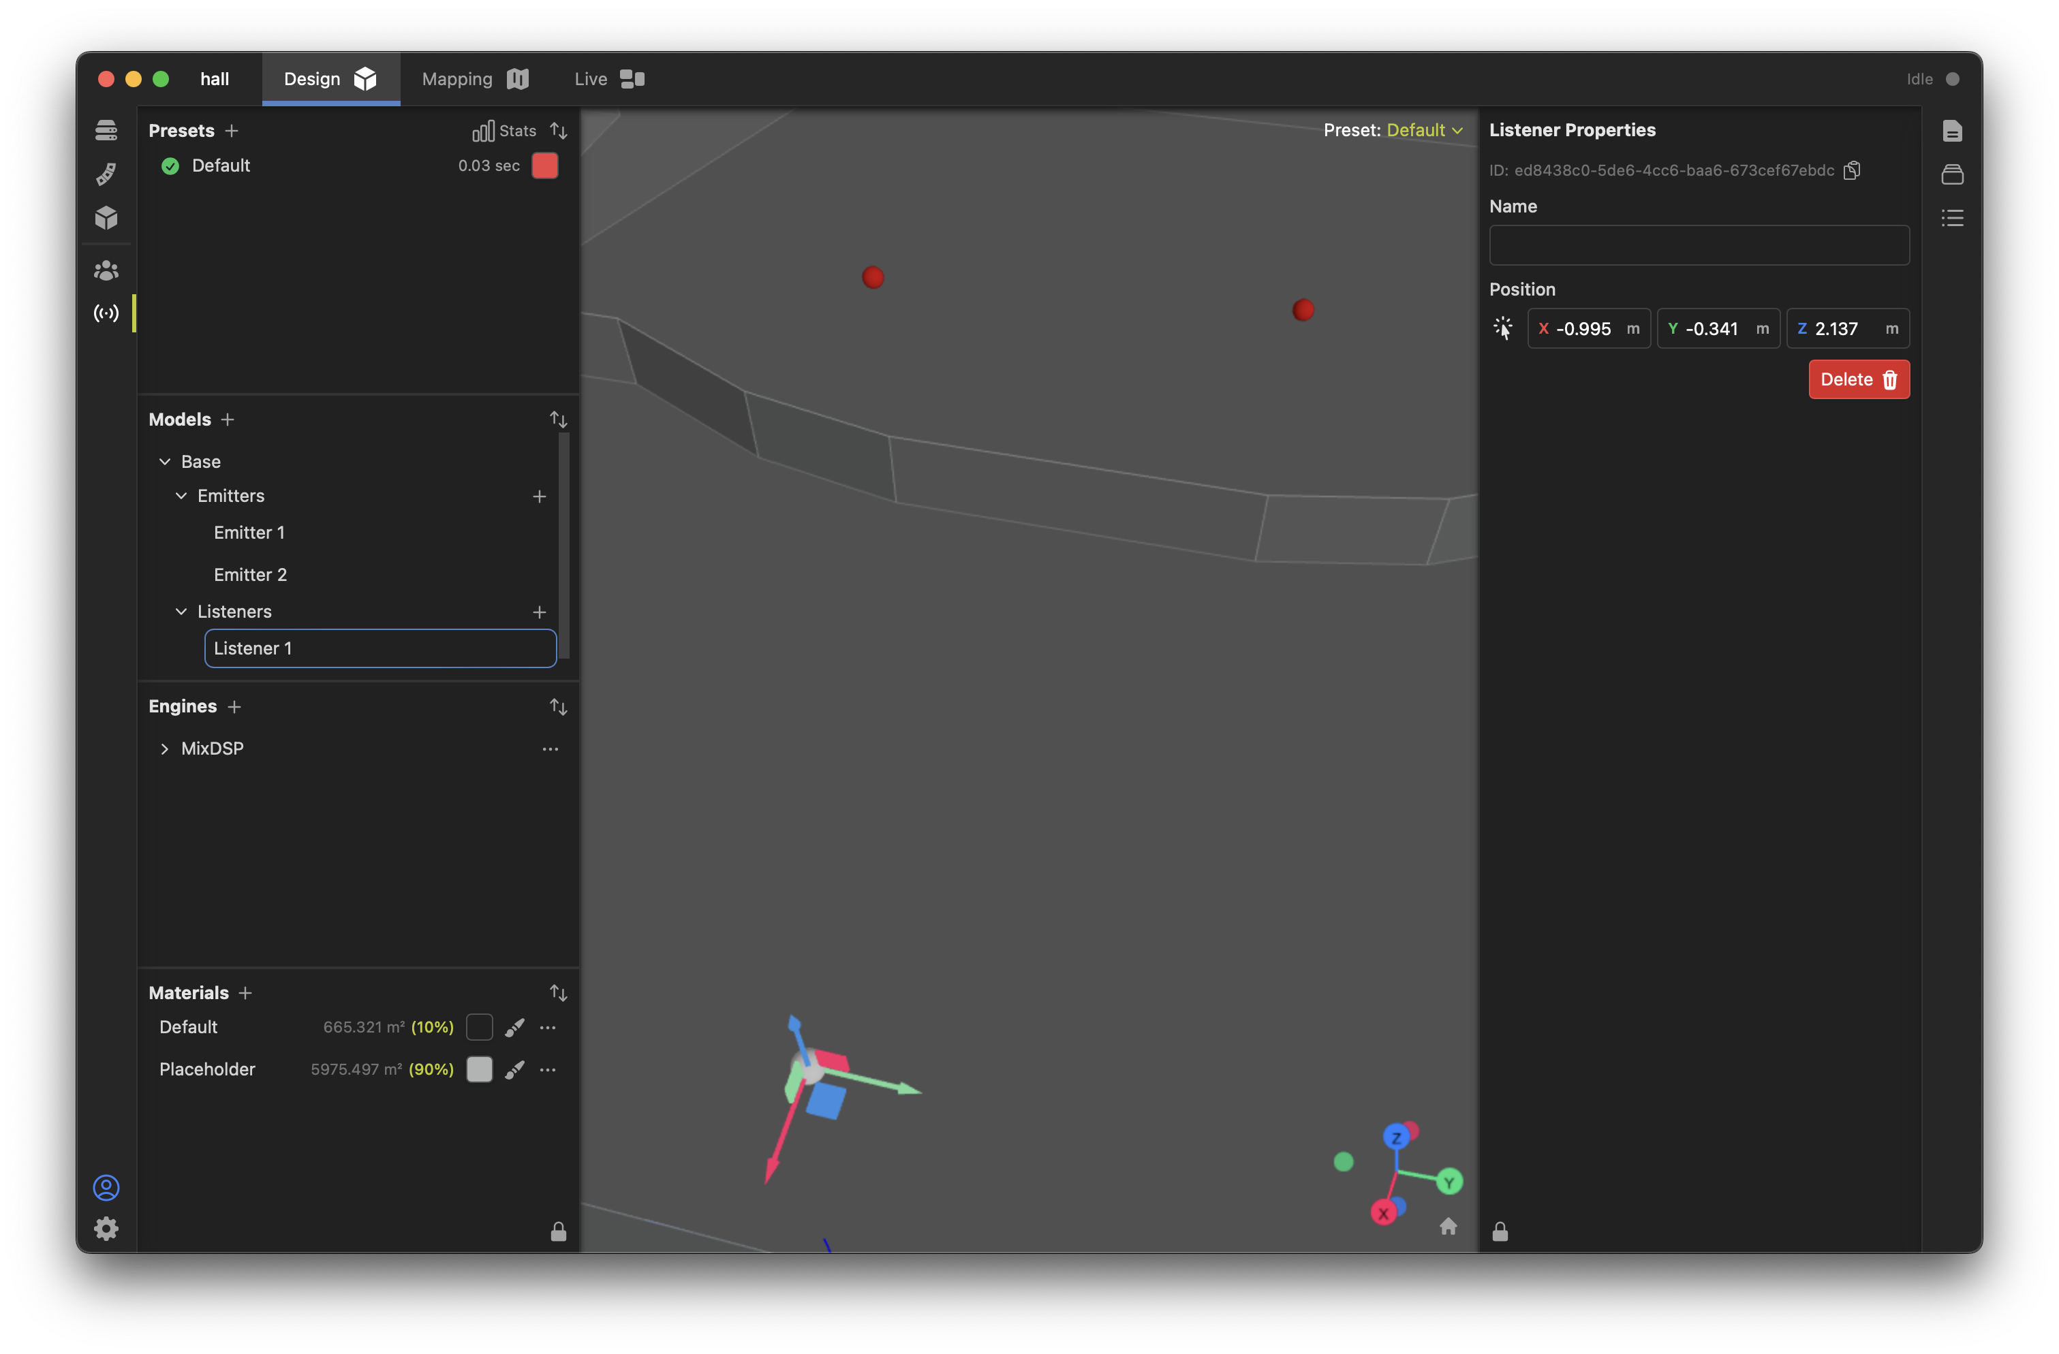The height and width of the screenshot is (1354, 2059).
Task: Toggle the left panel lock
Action: tap(558, 1231)
